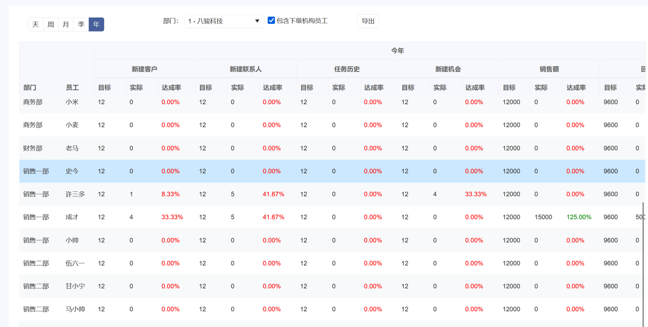Uncheck 包含下级机构员工 checkbox
Viewport: 648px width, 327px height.
(271, 20)
